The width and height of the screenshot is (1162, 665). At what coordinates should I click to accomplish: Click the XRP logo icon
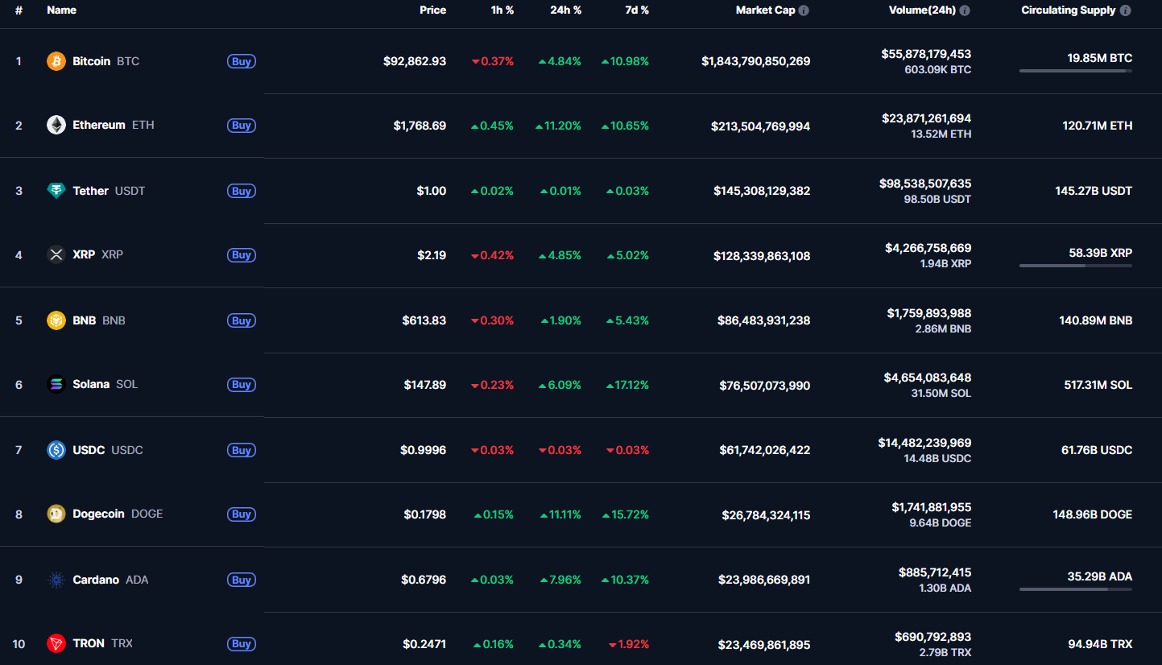click(56, 254)
